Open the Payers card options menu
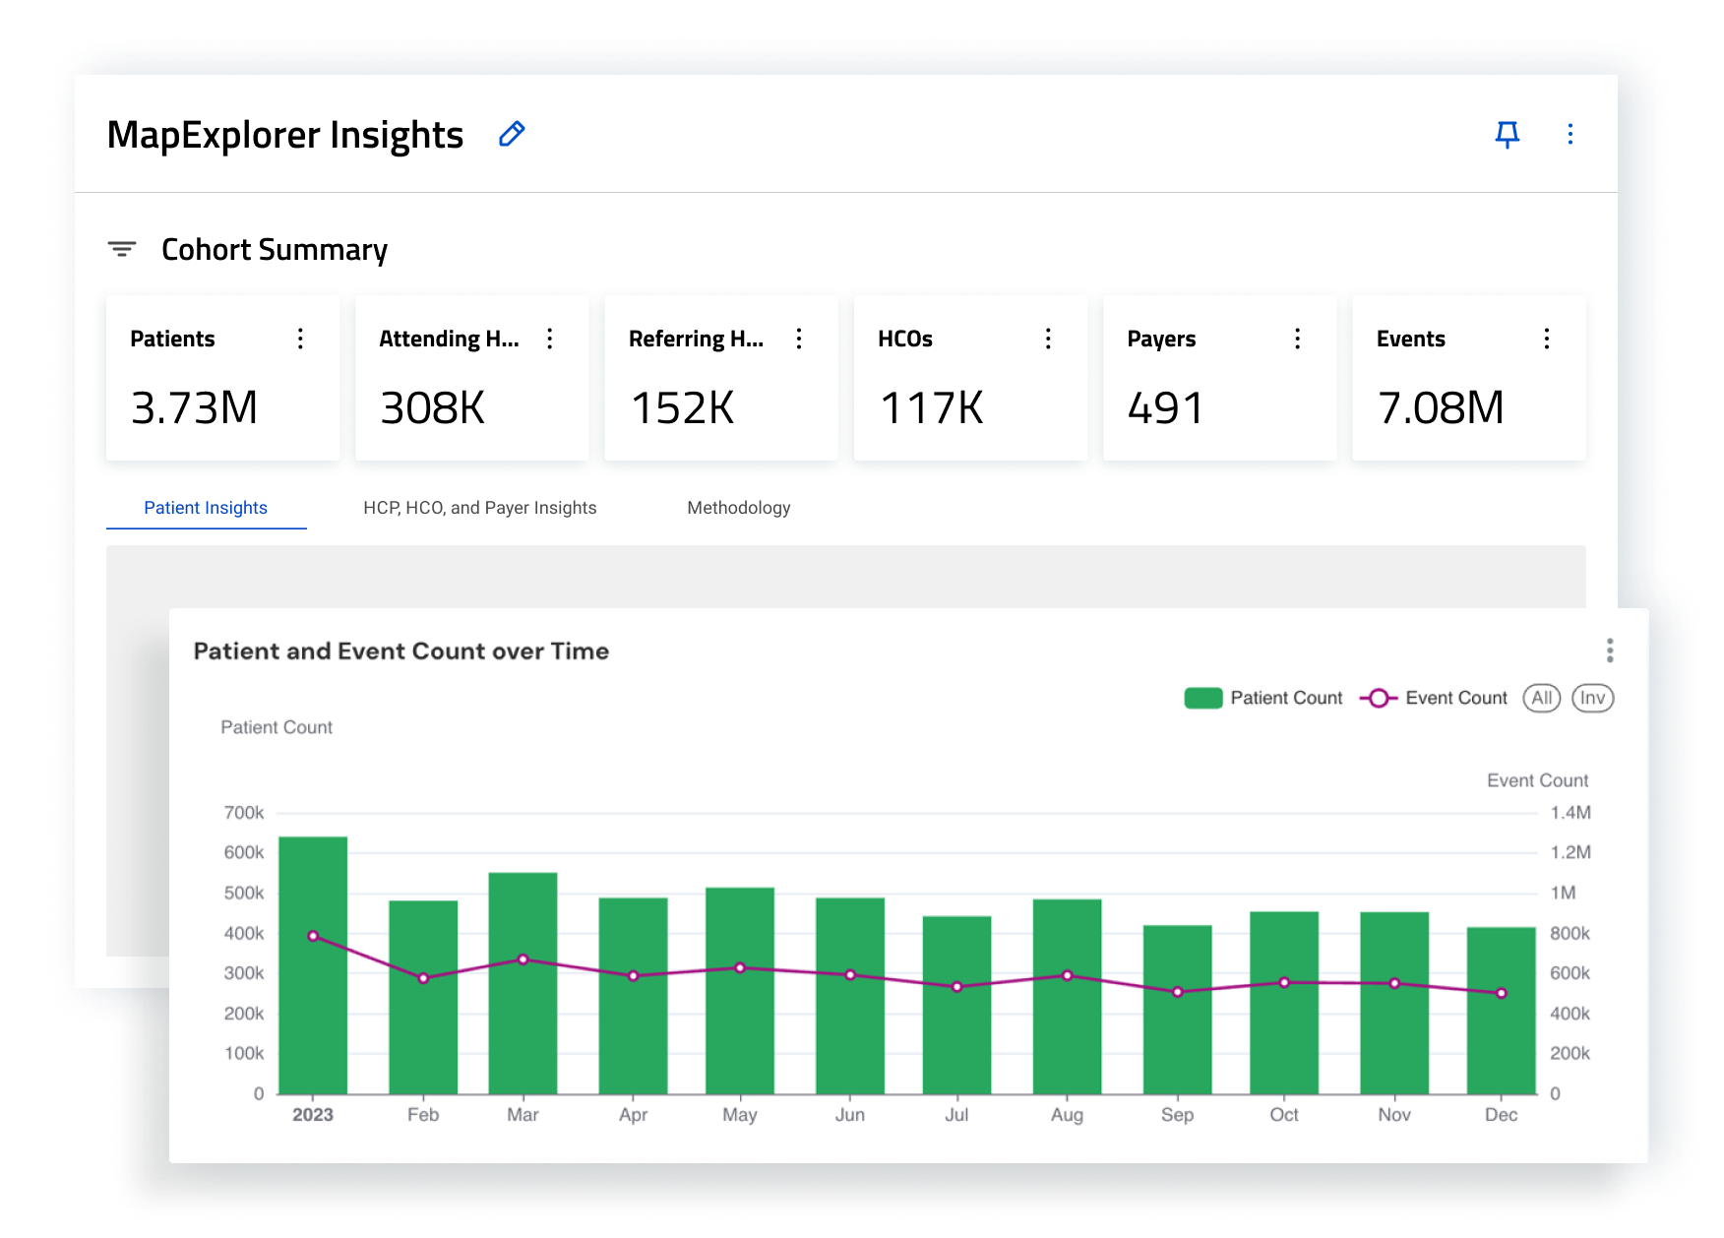This screenshot has height=1238, width=1724. coord(1298,339)
